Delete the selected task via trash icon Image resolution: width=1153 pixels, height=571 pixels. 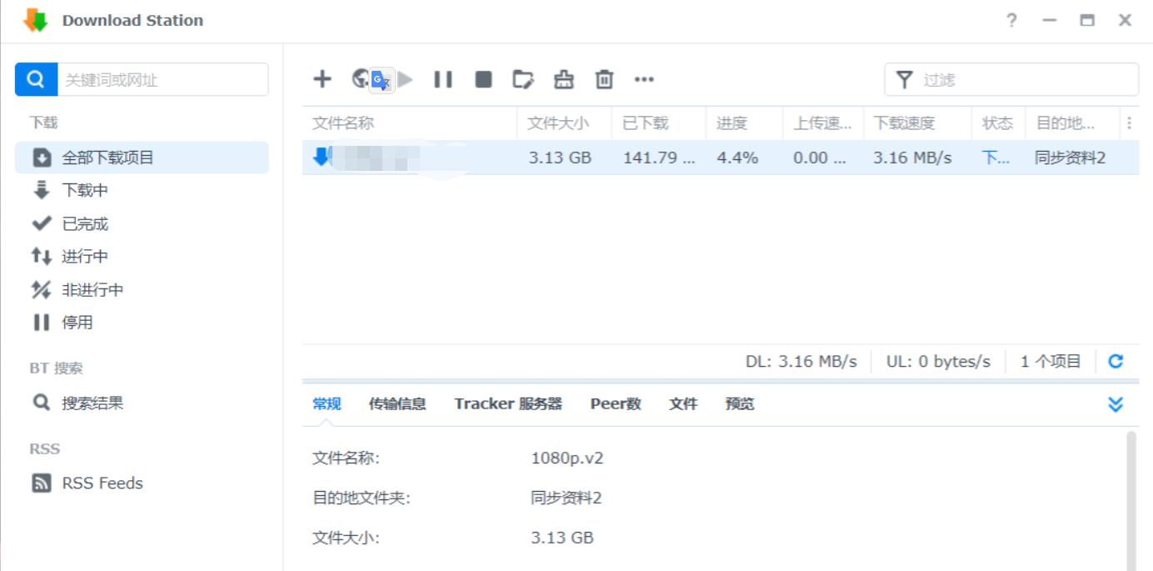coord(603,79)
